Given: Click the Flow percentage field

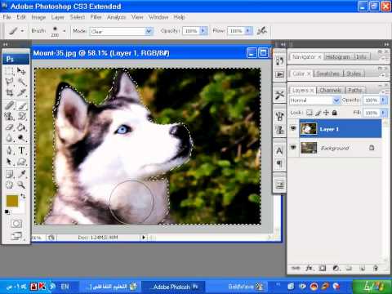Looking at the screenshot, I should tap(236, 31).
